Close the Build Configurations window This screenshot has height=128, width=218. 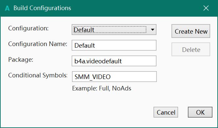[x=206, y=8]
